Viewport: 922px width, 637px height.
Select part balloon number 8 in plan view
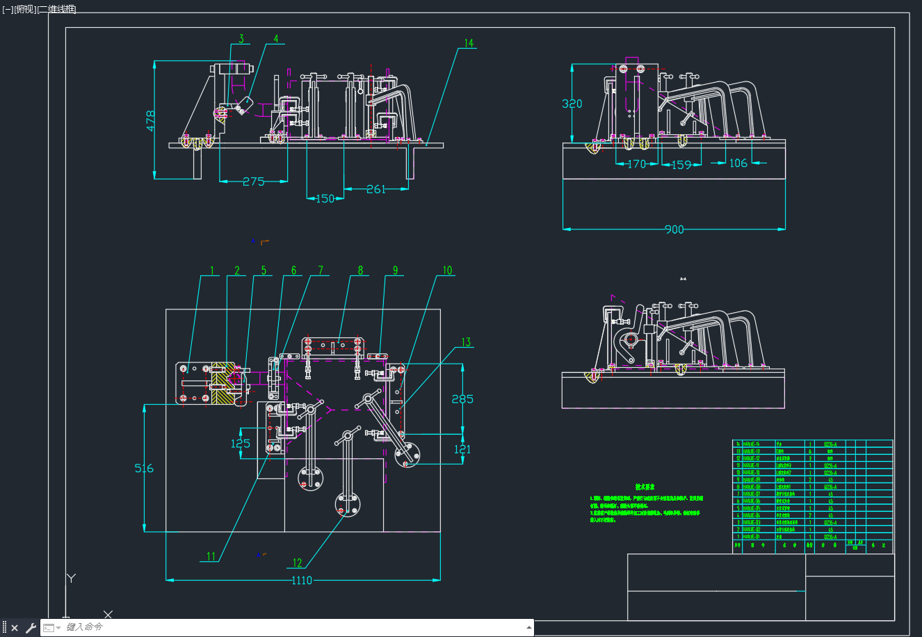click(360, 271)
